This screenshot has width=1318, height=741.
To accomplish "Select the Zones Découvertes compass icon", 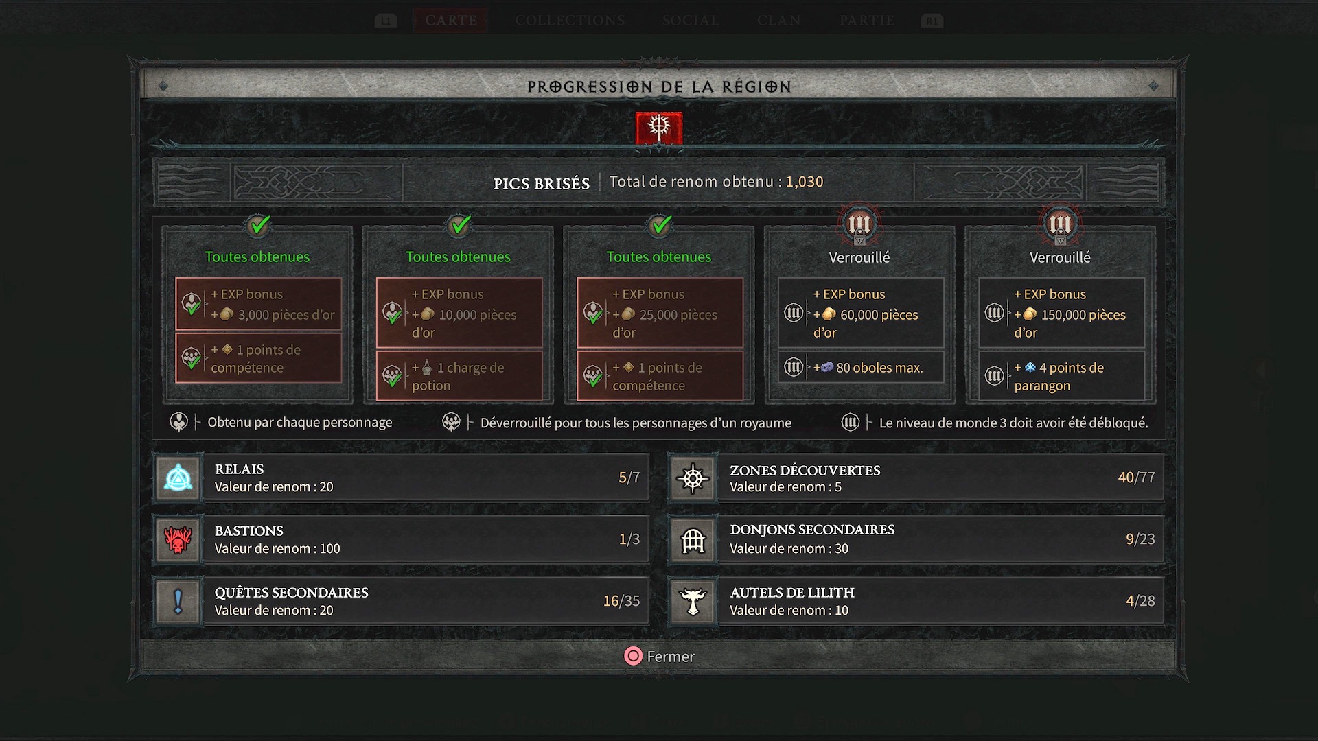I will point(693,478).
